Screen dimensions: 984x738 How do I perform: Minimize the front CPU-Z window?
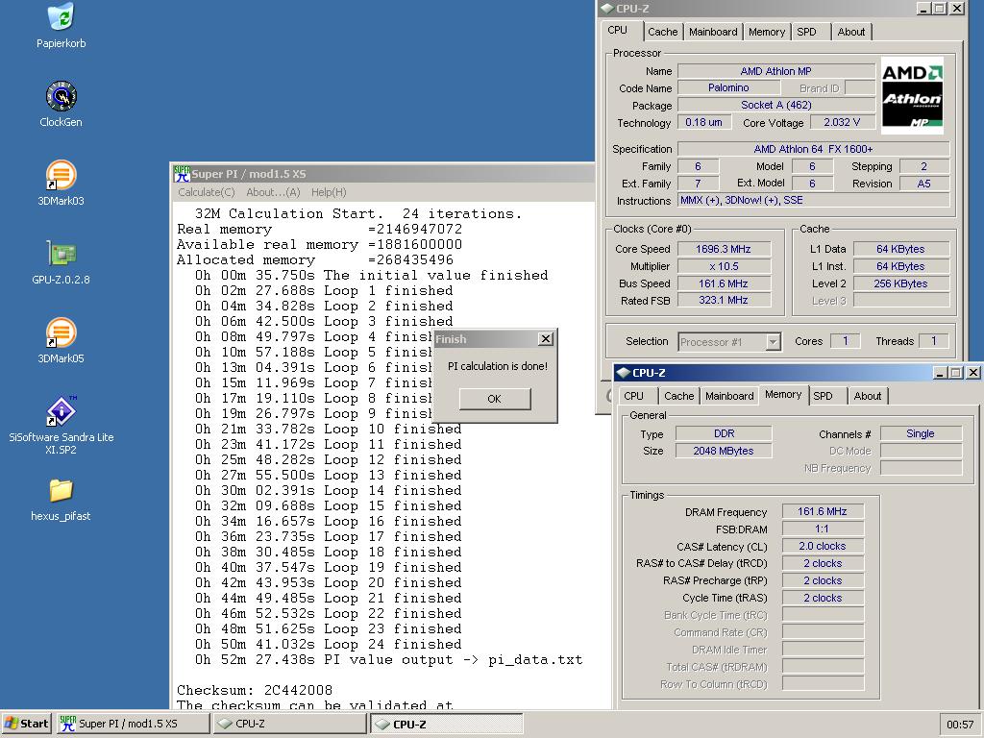pos(940,373)
